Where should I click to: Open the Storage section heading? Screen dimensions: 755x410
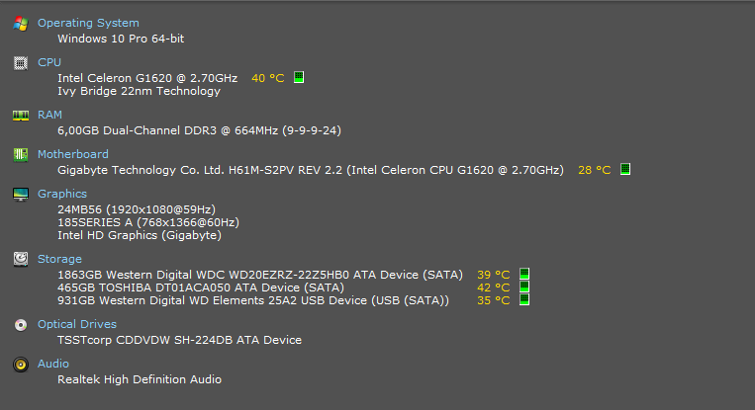(59, 259)
